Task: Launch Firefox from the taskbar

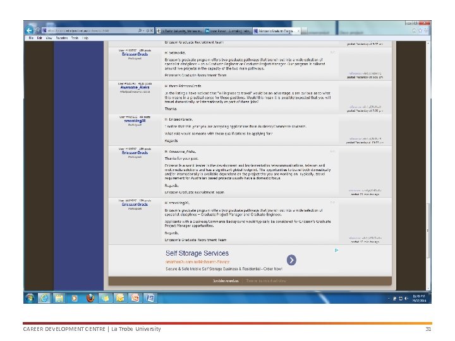Action: pos(90,298)
